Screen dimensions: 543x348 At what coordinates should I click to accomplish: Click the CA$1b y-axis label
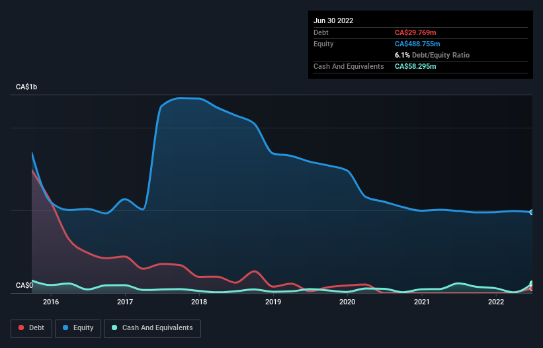tap(26, 87)
